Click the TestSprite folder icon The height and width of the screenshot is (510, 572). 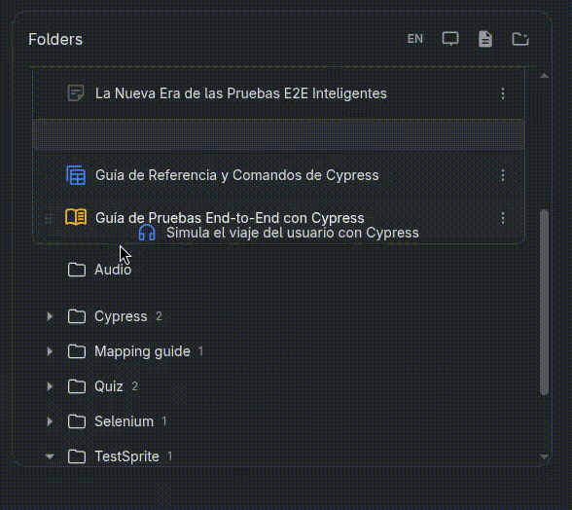(x=77, y=456)
